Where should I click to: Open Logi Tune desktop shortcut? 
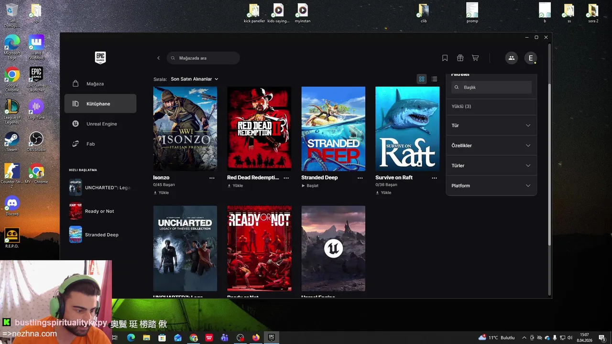[x=36, y=109]
